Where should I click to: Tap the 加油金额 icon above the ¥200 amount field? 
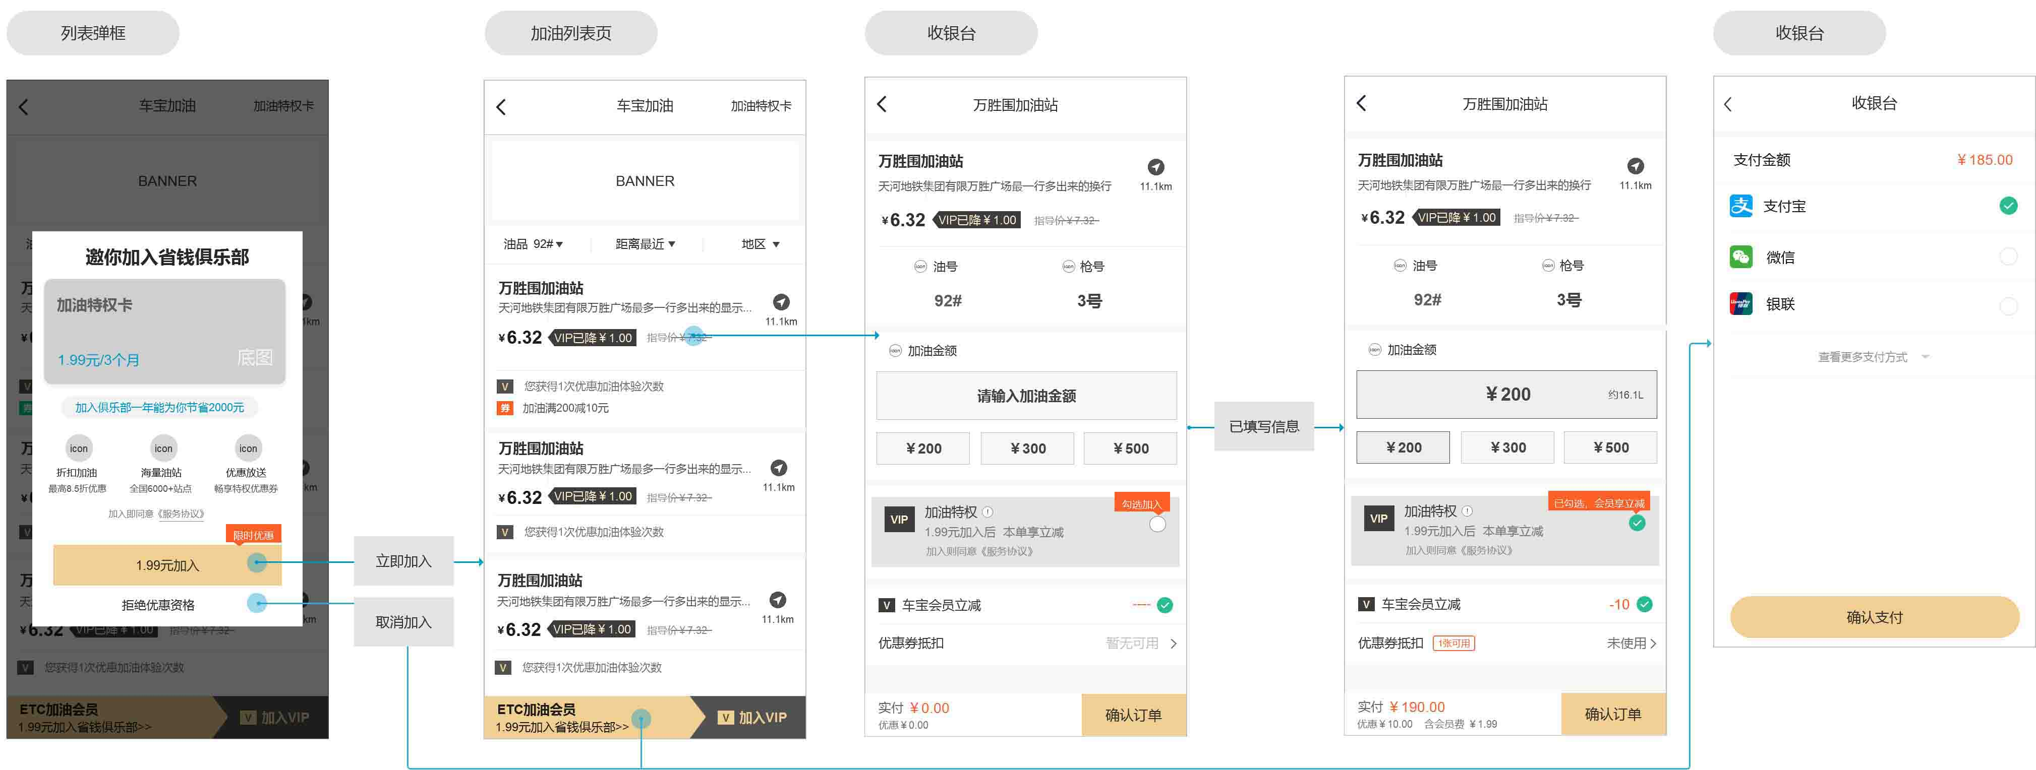point(1374,350)
